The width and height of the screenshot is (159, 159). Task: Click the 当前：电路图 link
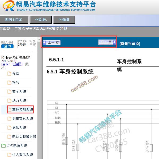[x=12, y=64]
